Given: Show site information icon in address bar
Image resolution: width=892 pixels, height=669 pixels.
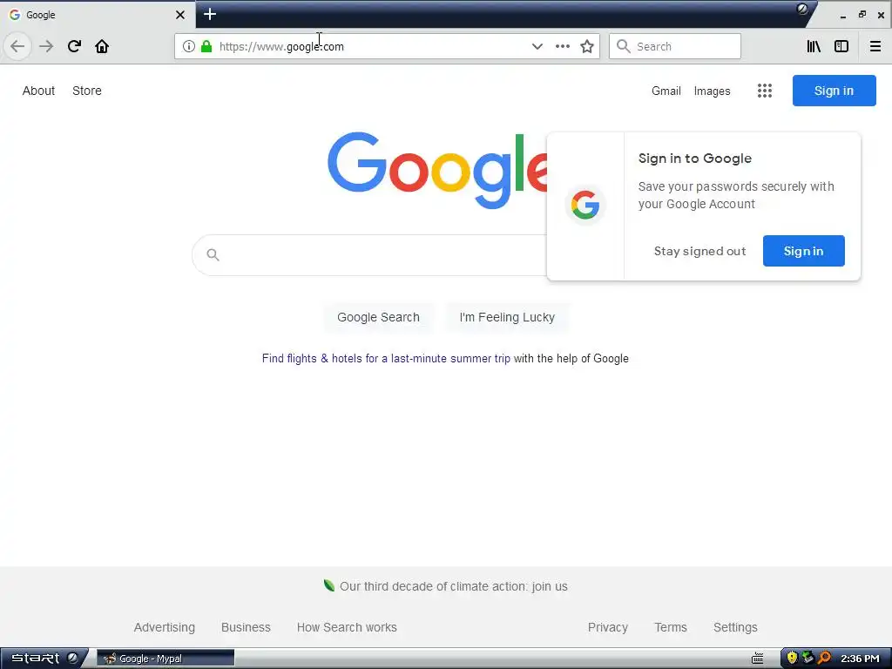Looking at the screenshot, I should 188,46.
